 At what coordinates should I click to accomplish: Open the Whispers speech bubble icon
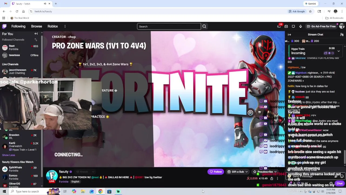tap(293, 26)
